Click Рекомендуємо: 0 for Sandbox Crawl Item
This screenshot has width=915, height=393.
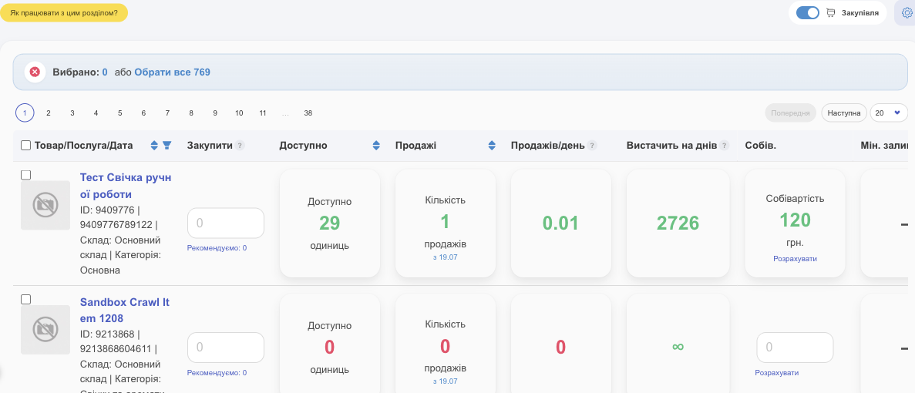coord(217,373)
